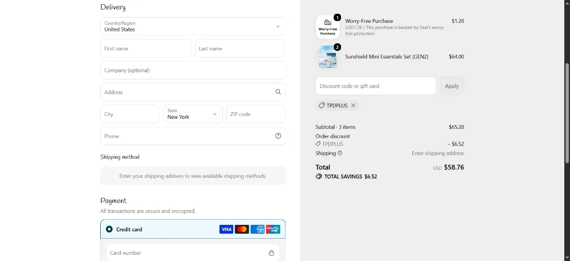Viewport: 570px width, 261px height.
Task: Focus the City input field
Action: pos(130,114)
